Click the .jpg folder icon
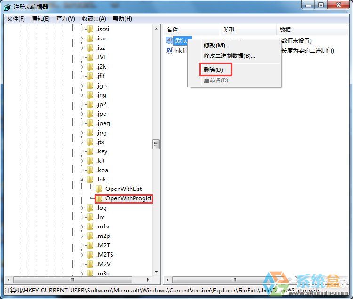This screenshot has width=353, height=299. click(x=90, y=133)
